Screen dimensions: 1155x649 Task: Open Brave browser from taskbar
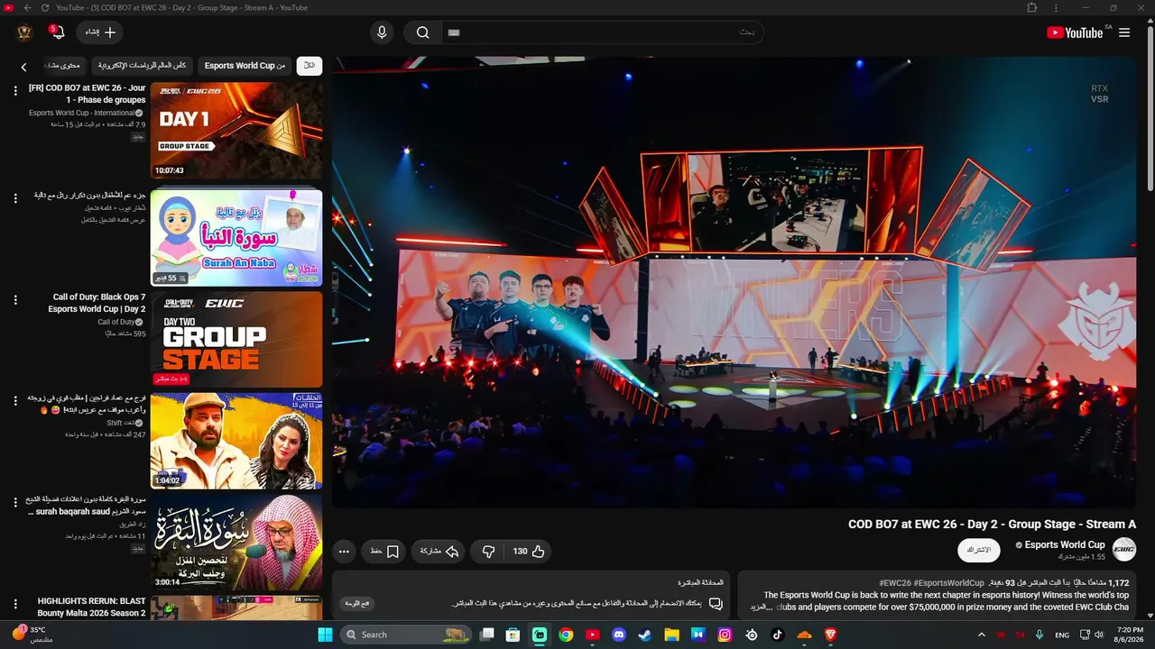point(830,635)
